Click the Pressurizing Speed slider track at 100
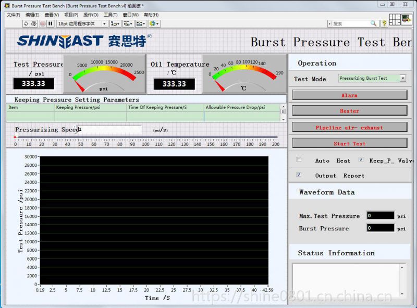 [145, 137]
